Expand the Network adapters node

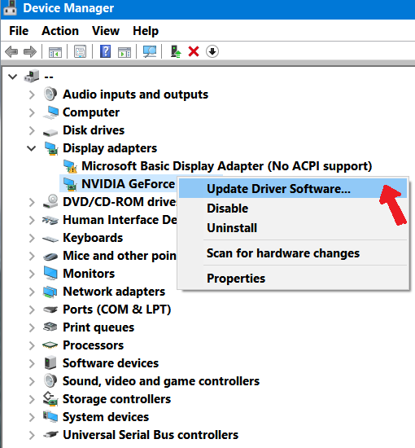pyautogui.click(x=32, y=292)
